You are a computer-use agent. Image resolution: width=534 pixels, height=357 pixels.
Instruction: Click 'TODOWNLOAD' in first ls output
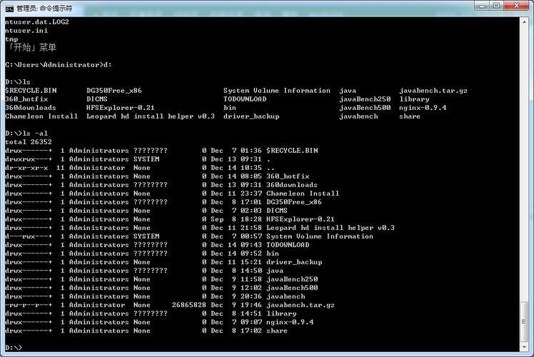point(245,99)
